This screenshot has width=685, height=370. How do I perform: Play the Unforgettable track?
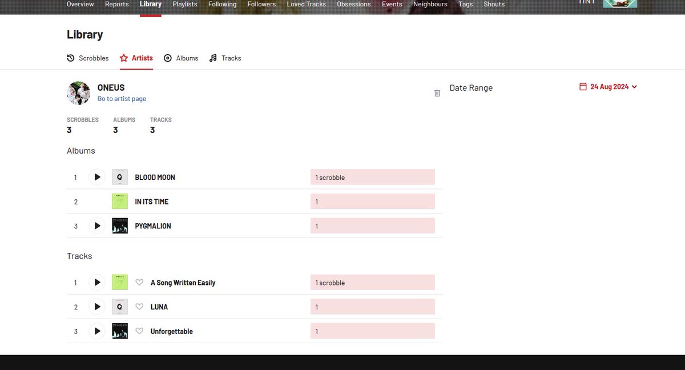(x=97, y=331)
